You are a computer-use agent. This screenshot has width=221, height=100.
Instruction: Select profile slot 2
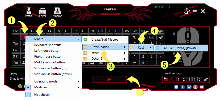pos(184,79)
